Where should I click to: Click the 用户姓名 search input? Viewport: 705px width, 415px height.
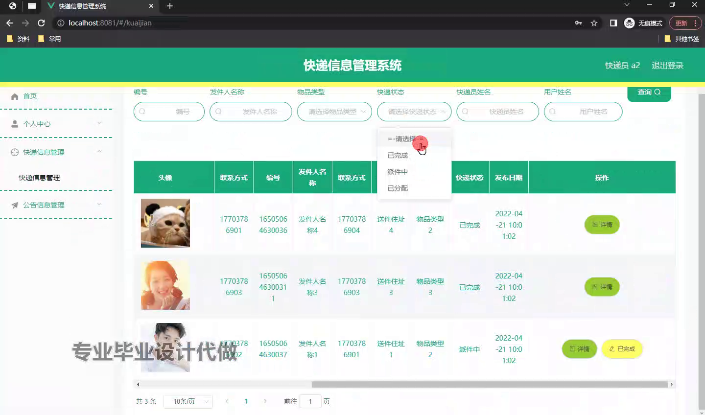click(x=583, y=112)
